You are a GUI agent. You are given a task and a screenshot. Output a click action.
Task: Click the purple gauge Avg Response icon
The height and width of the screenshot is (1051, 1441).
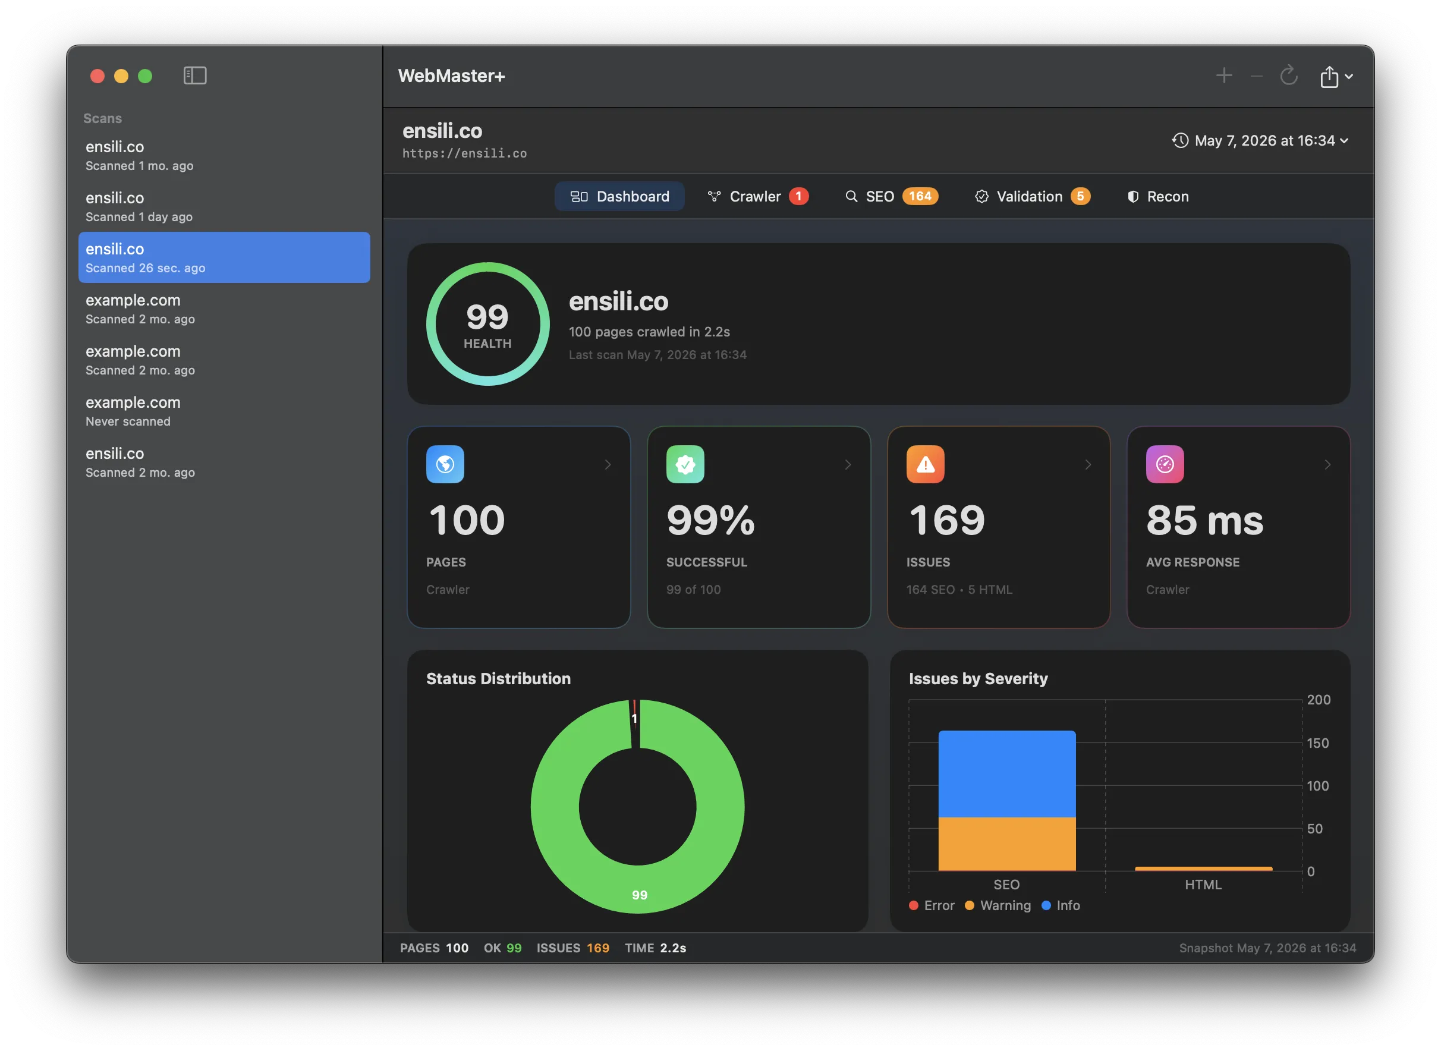point(1164,464)
